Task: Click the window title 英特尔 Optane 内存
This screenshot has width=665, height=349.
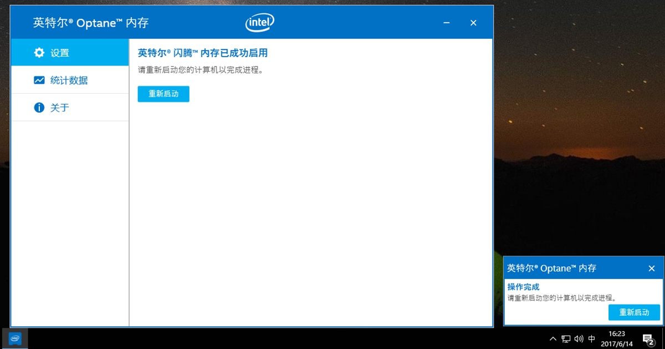Action: click(91, 23)
